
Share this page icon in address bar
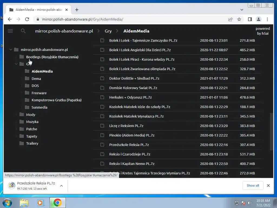[x=230, y=19]
